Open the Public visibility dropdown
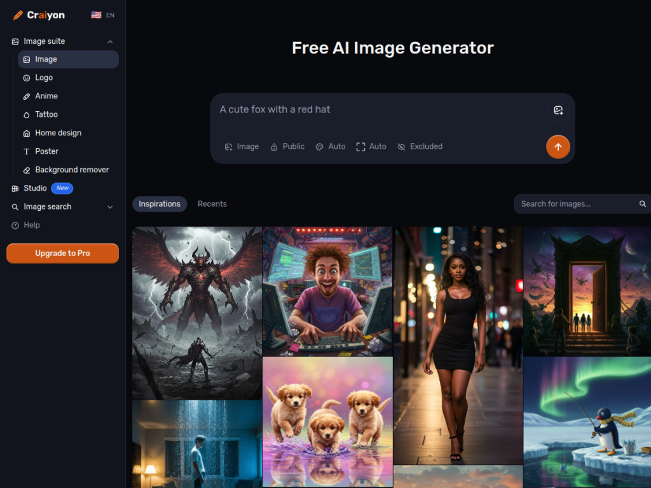Image resolution: width=651 pixels, height=488 pixels. [x=287, y=147]
